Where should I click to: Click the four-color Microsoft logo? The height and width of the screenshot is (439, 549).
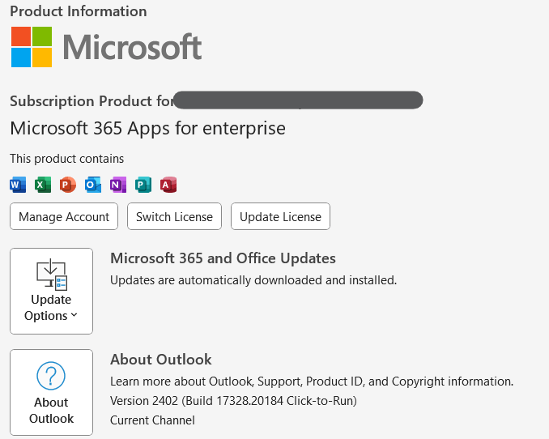32,47
